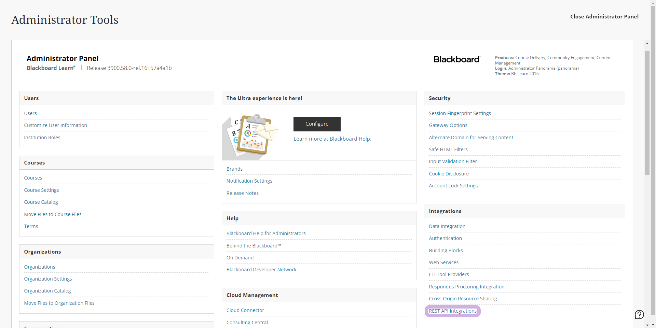Open Course Catalog
This screenshot has height=328, width=656.
tap(41, 202)
